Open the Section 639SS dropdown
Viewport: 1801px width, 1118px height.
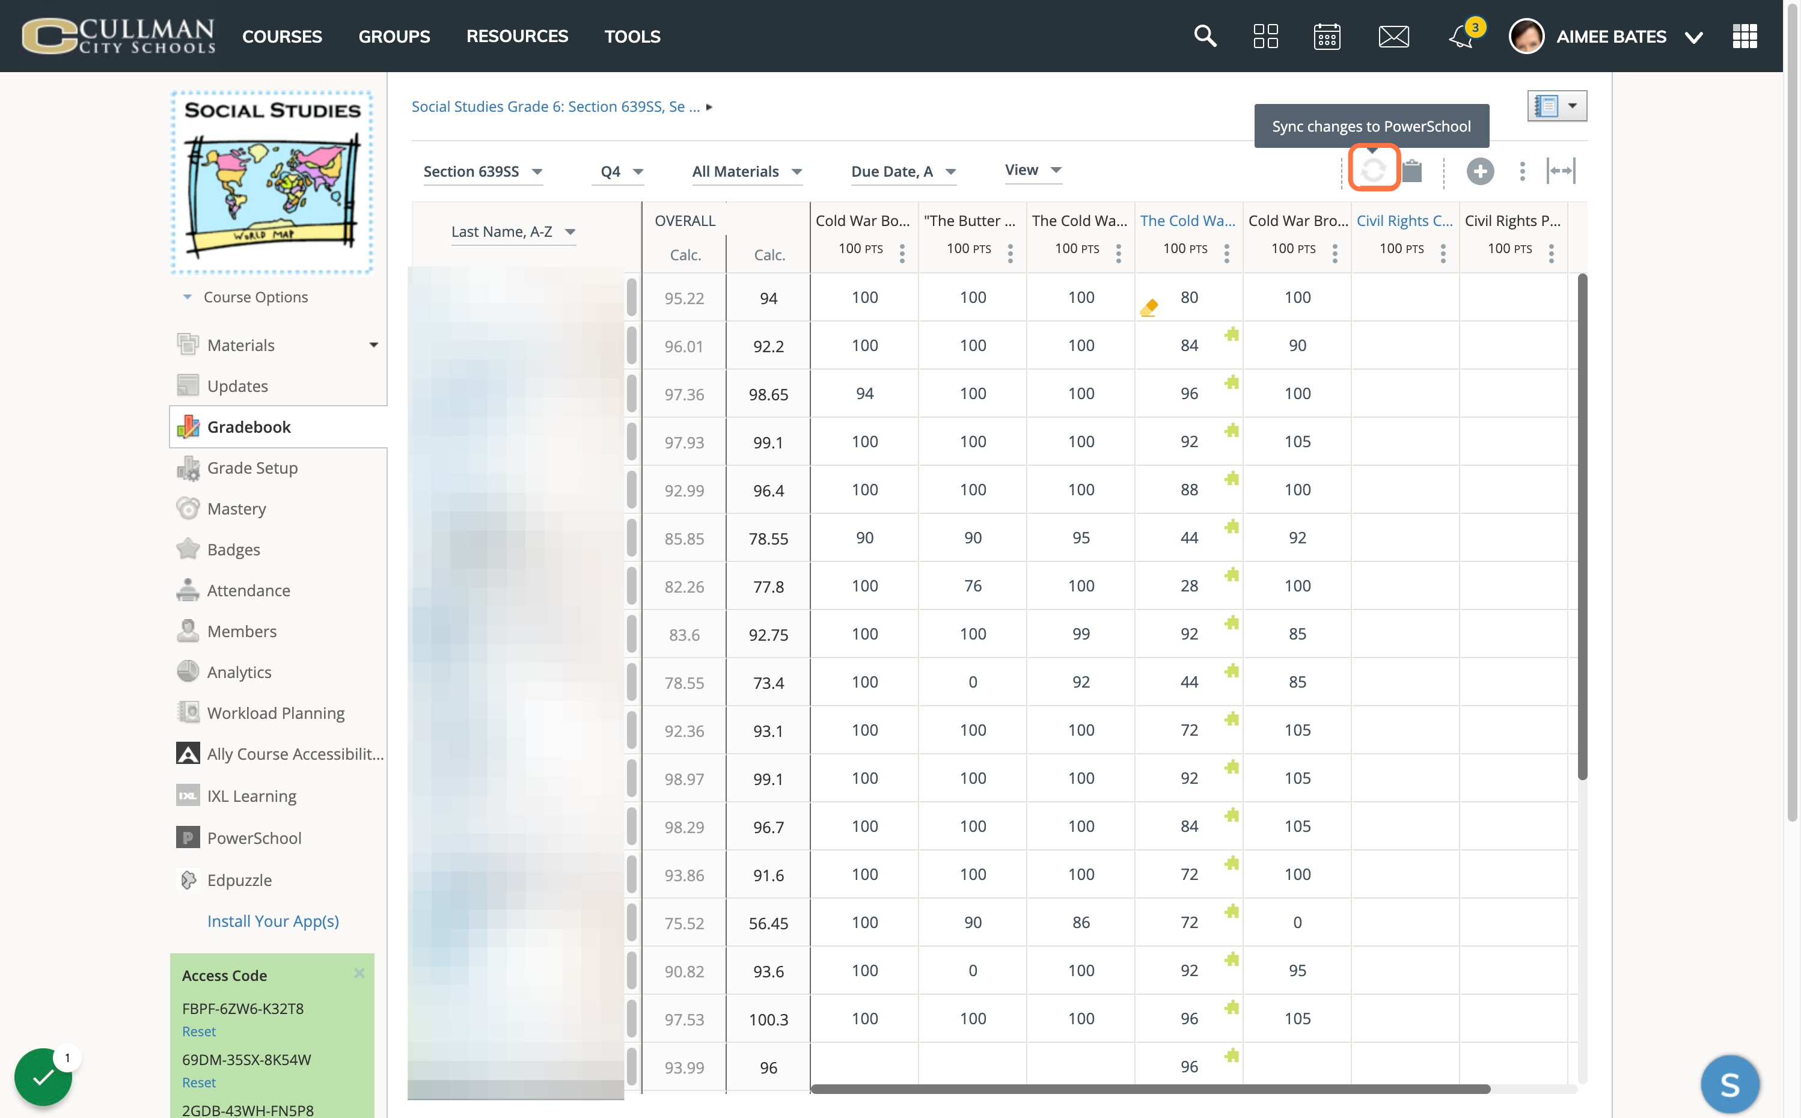click(483, 171)
